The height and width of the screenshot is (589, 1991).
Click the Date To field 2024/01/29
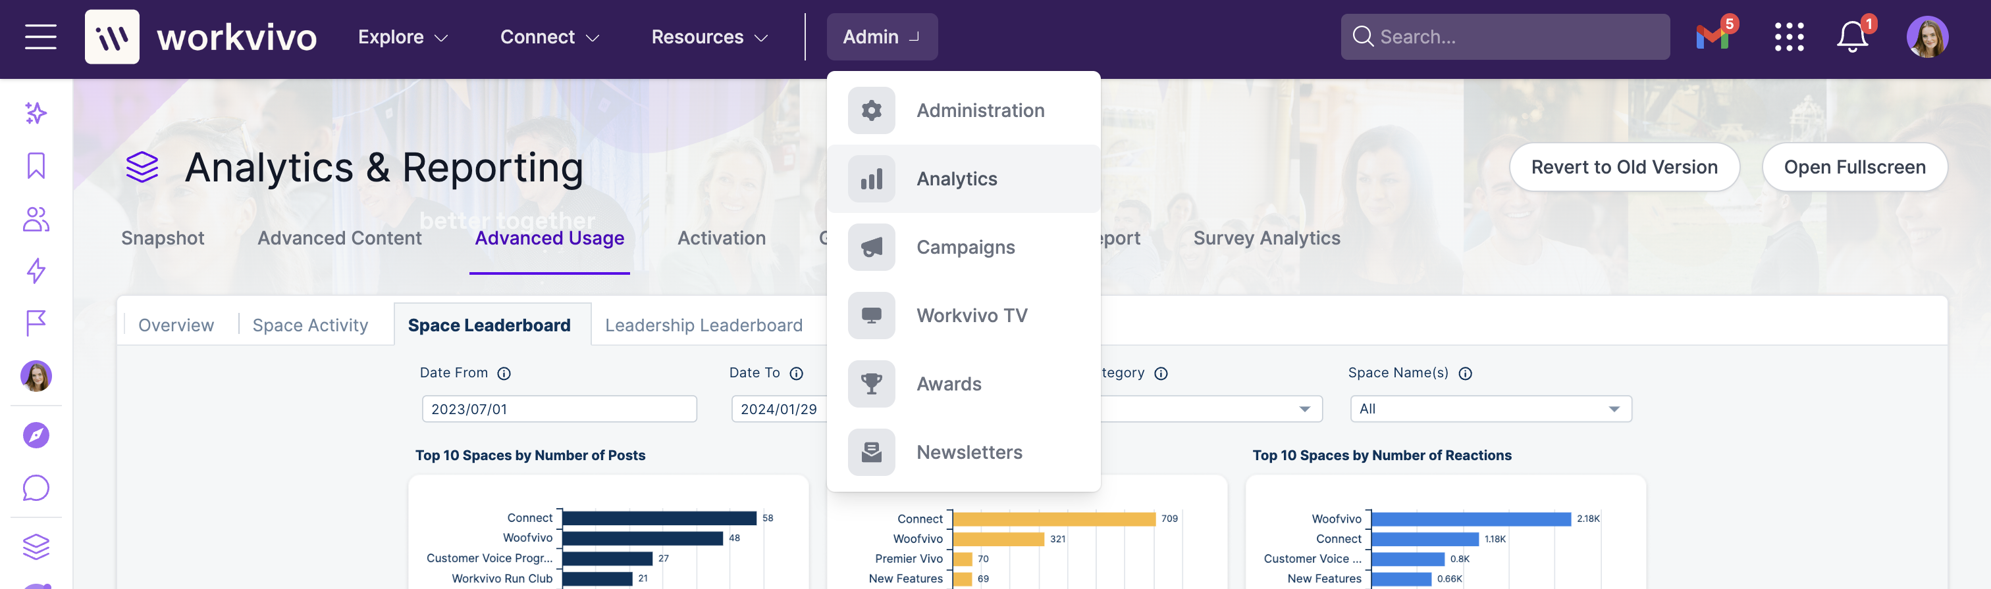(x=779, y=409)
